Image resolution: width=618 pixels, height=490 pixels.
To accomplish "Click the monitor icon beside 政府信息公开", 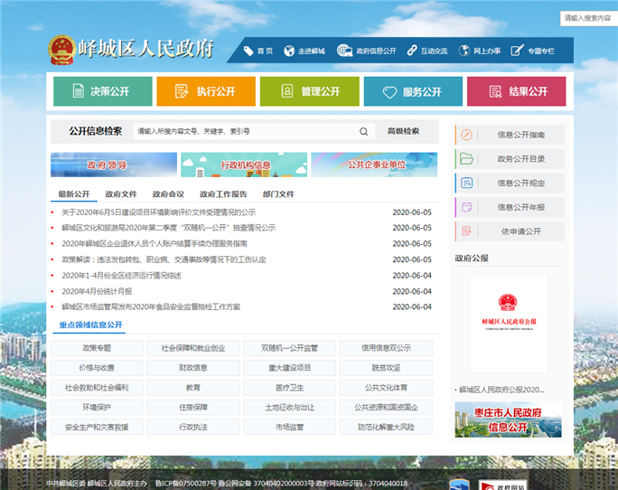I will coord(344,51).
